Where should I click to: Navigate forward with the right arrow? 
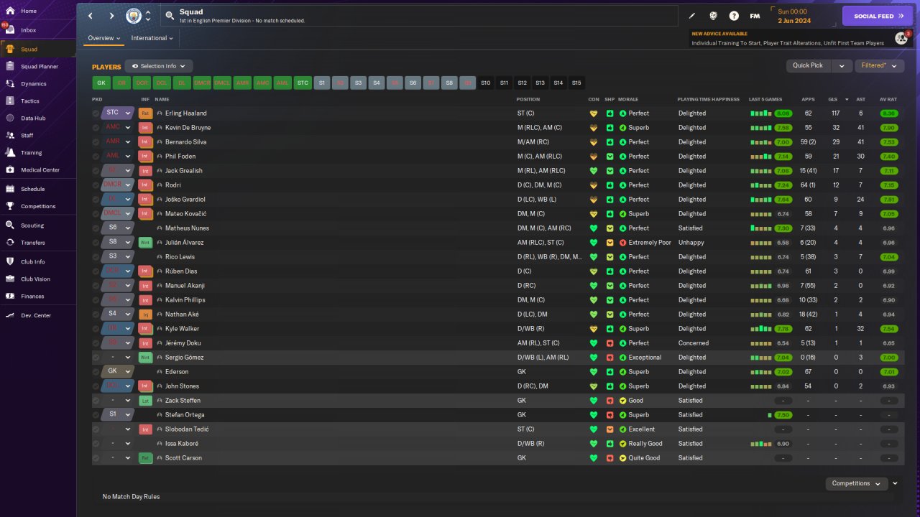click(111, 16)
